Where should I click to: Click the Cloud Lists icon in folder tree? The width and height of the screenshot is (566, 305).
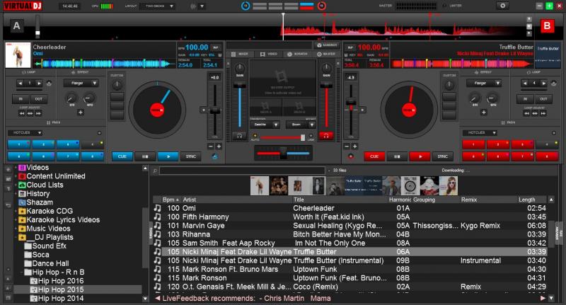click(22, 185)
